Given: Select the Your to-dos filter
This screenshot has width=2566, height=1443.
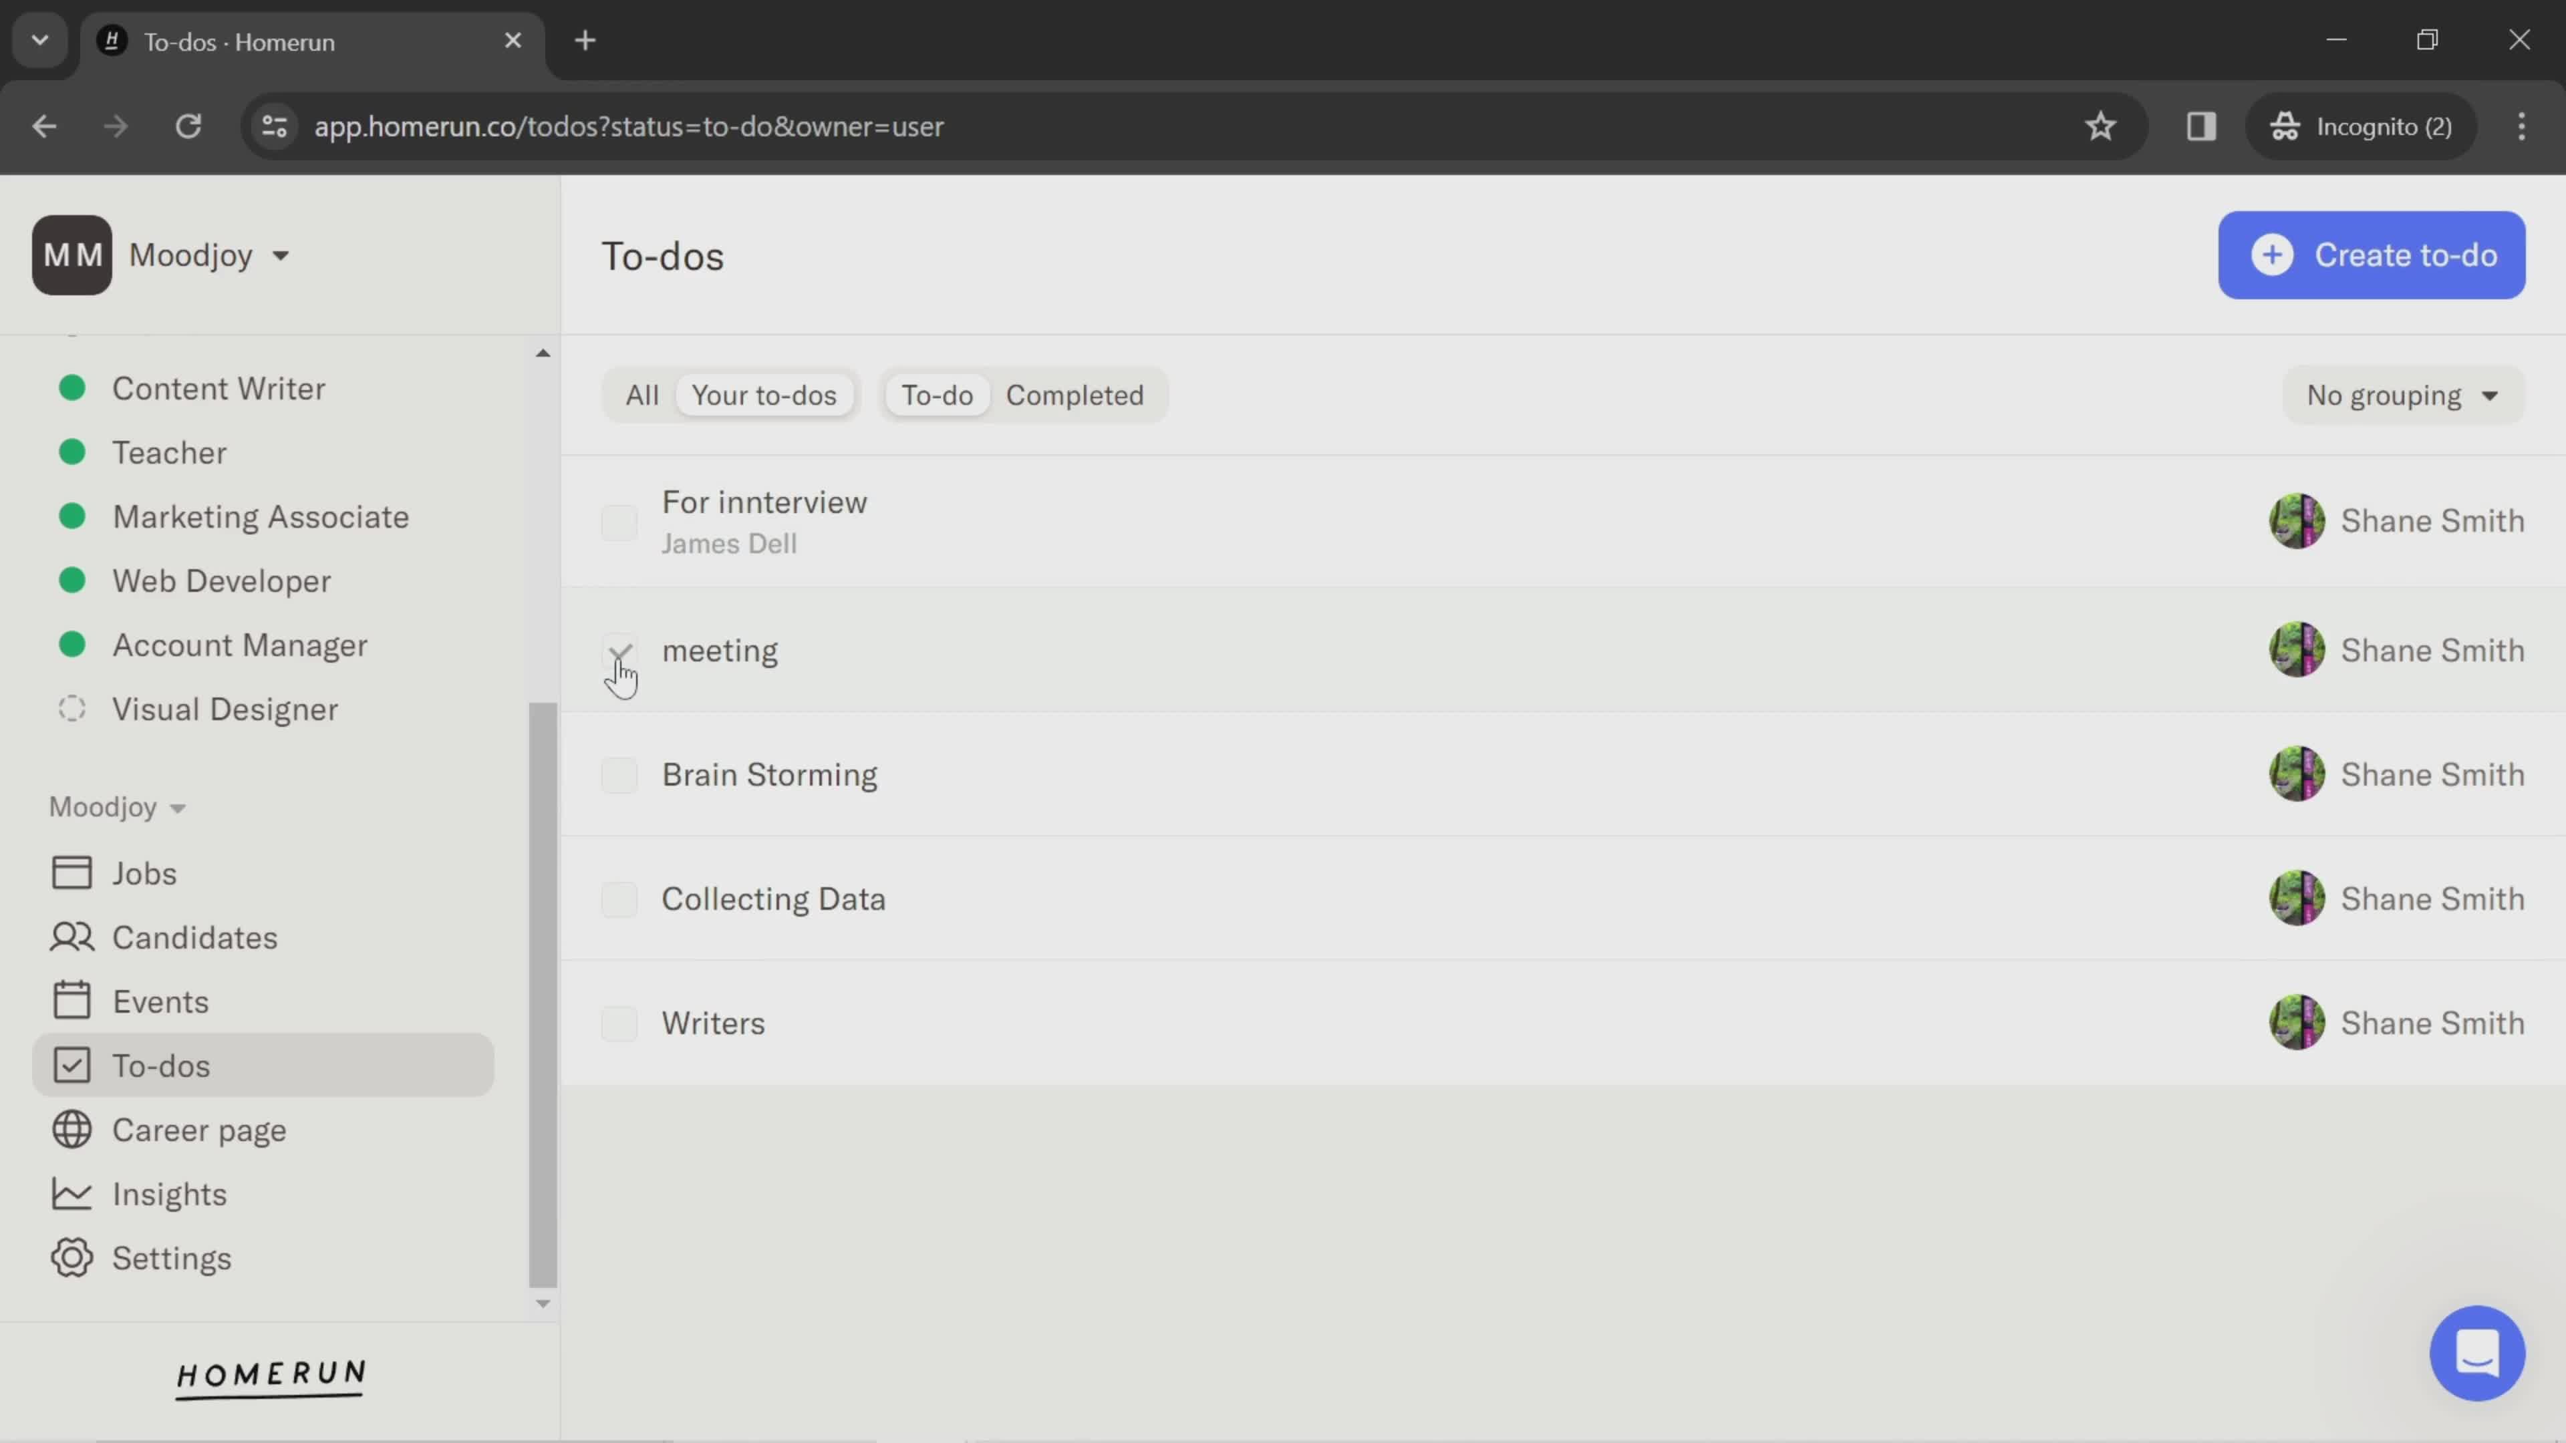Looking at the screenshot, I should tap(764, 395).
